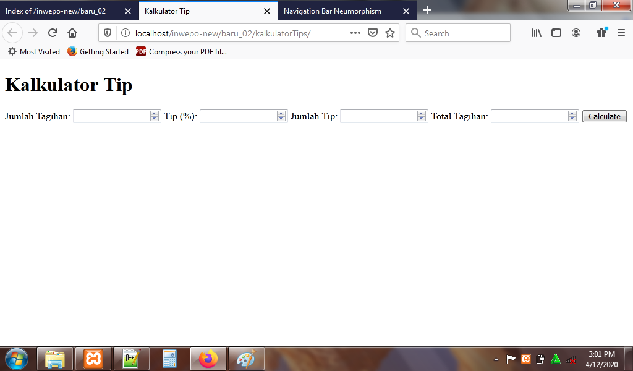Viewport: 633px width, 371px height.
Task: Focus the Search box
Action: [x=458, y=33]
